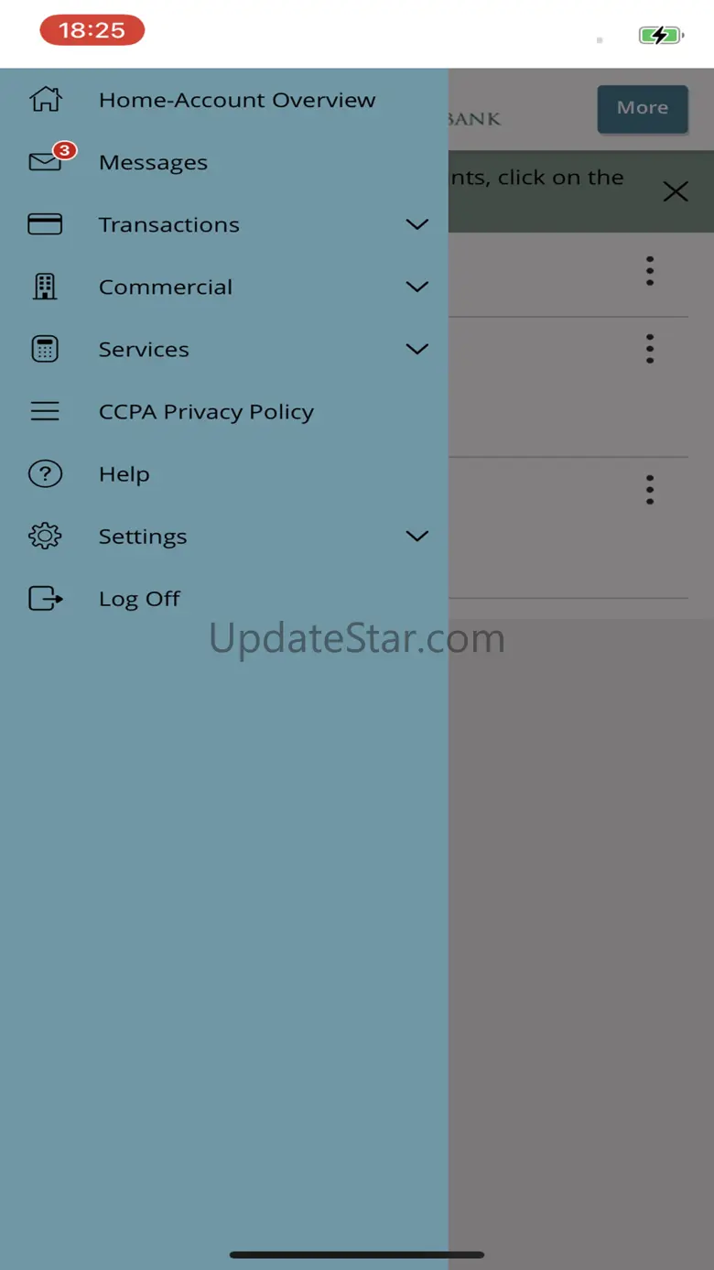Screen dimensions: 714x1270
Task: Tap the gear Settings icon
Action: point(45,536)
